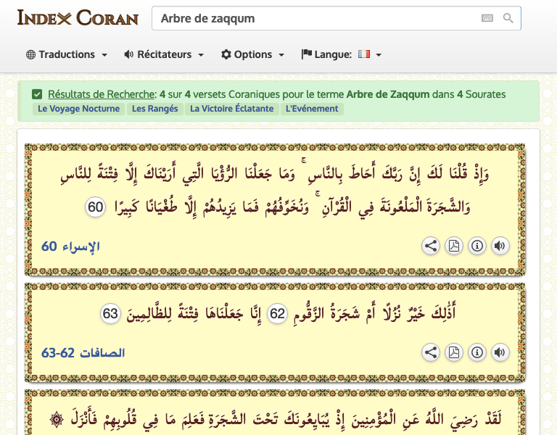Play audio for As-Saffat 62-63
This screenshot has width=557, height=435.
500,352
